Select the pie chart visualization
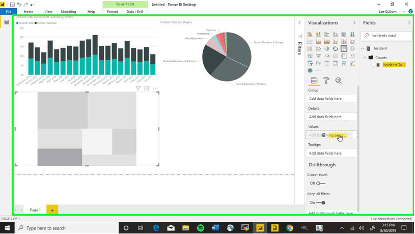 click(x=327, y=49)
